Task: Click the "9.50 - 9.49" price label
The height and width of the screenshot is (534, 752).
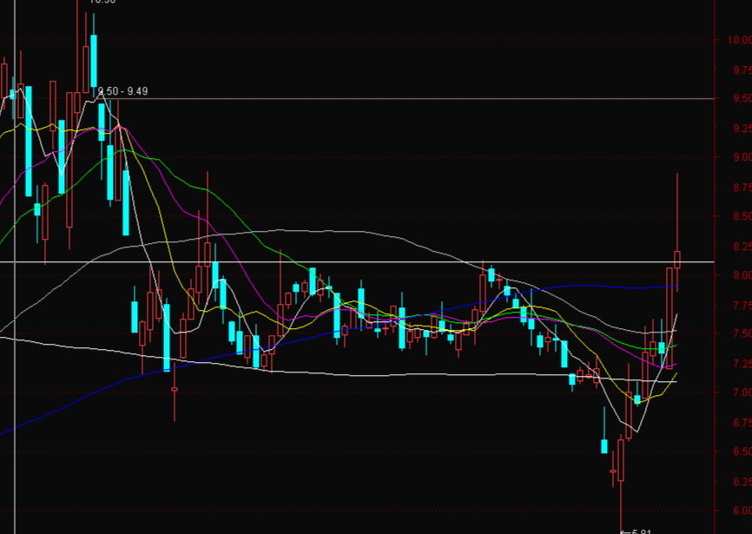Action: click(x=122, y=91)
